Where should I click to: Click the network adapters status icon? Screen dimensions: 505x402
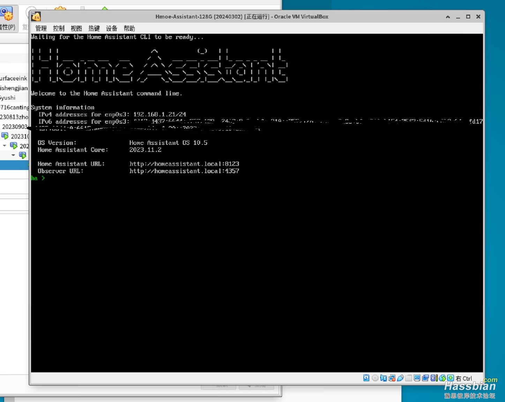click(392, 378)
